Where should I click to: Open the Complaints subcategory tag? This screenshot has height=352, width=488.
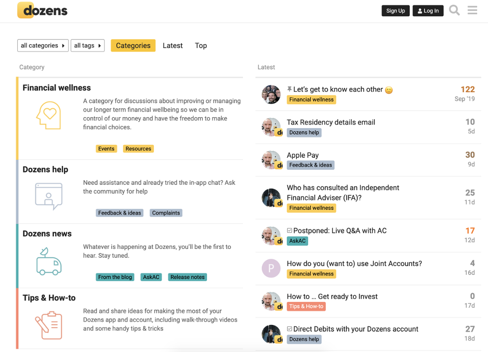coord(166,213)
